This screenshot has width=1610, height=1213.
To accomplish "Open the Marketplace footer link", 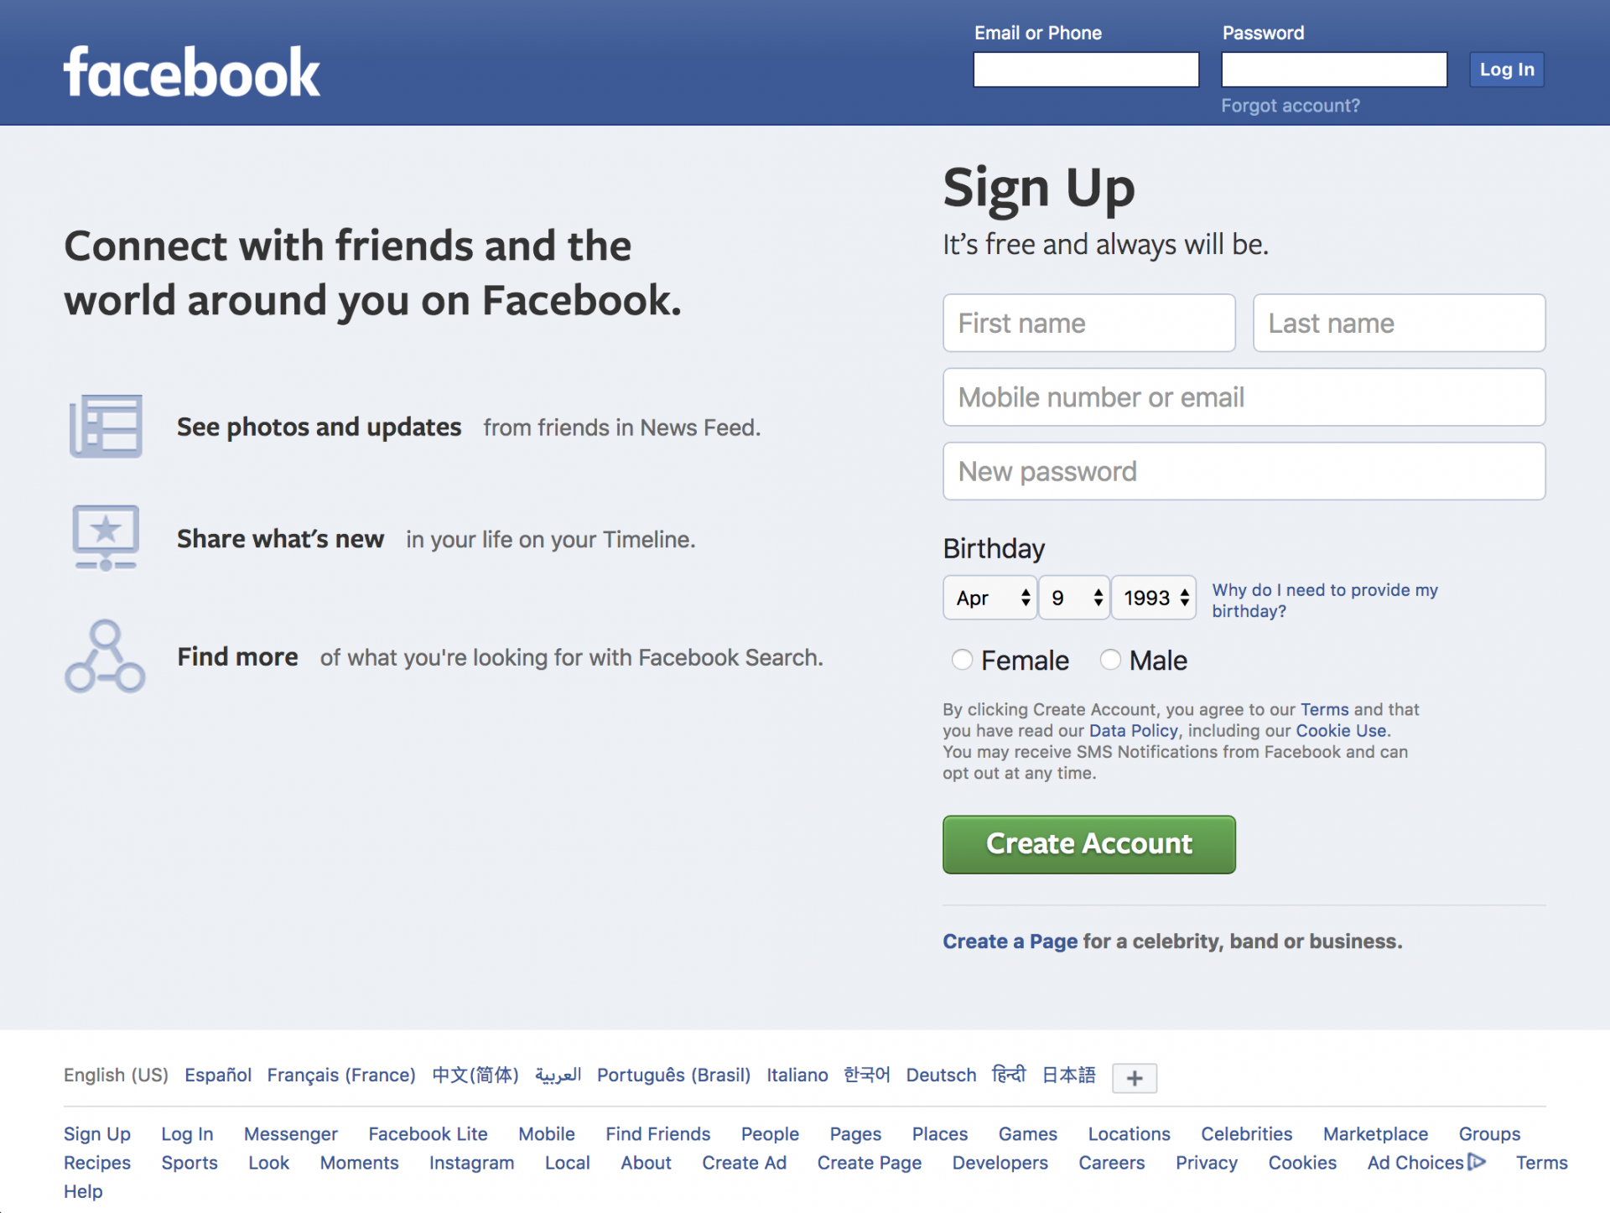I will click(x=1375, y=1133).
